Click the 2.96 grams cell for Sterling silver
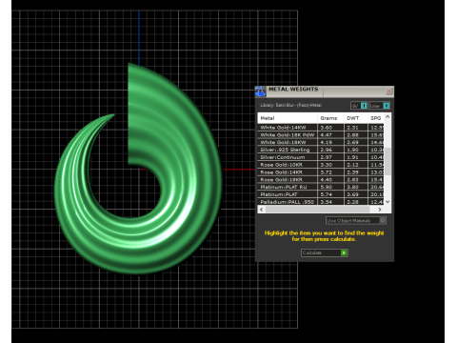Image resolution: width=457 pixels, height=343 pixels. pyautogui.click(x=330, y=150)
